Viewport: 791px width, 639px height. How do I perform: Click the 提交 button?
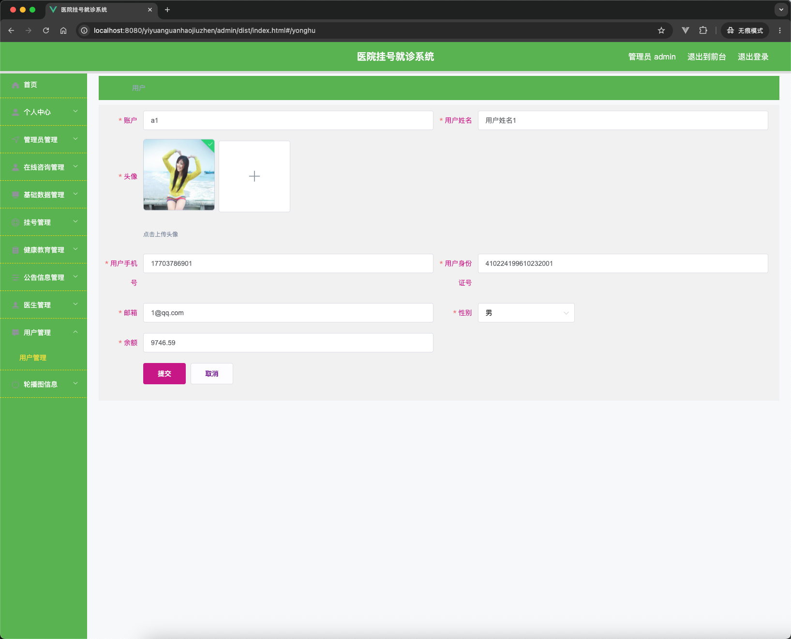(164, 374)
